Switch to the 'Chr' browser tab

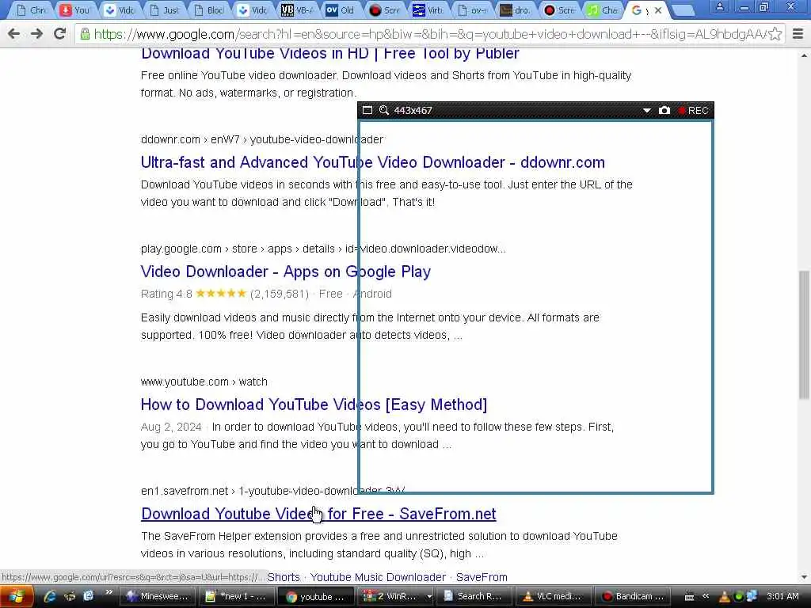(x=32, y=9)
